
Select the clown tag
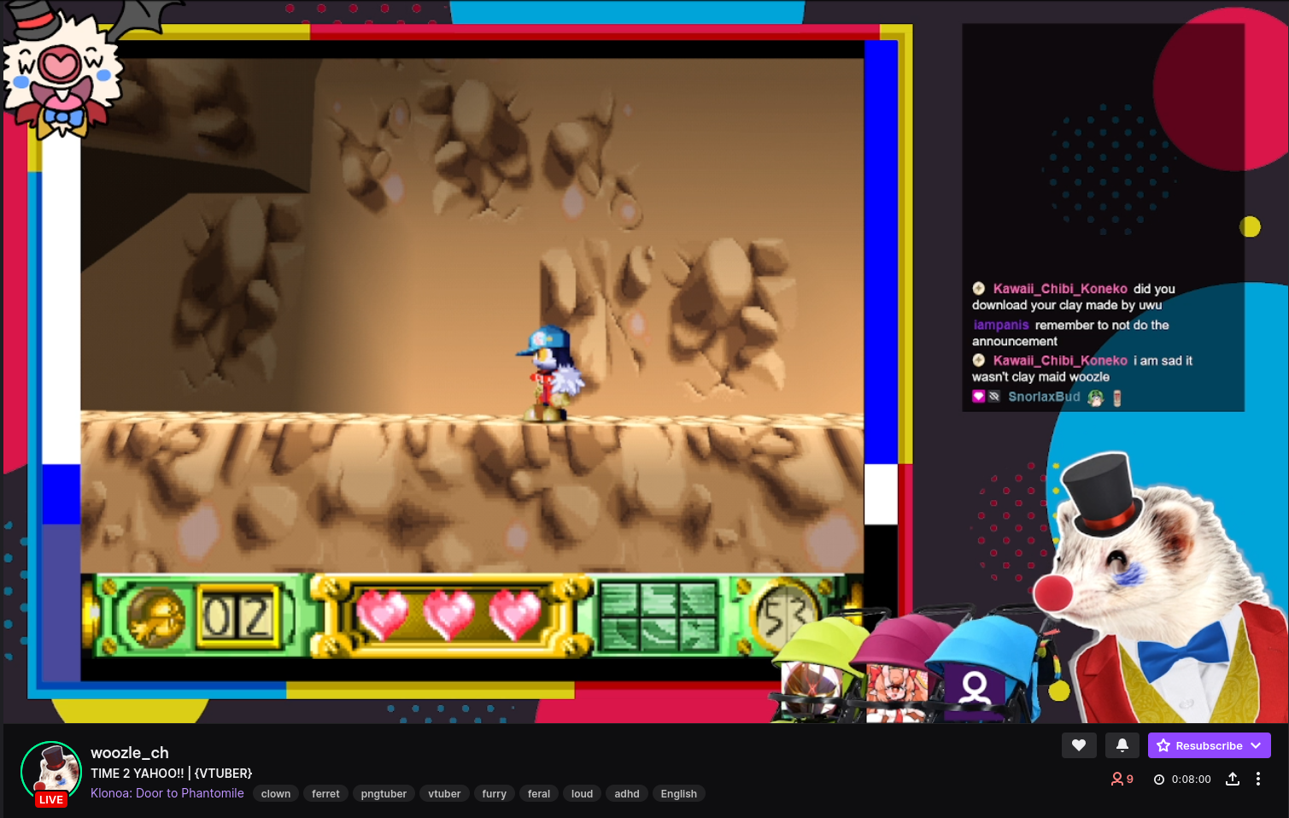coord(276,794)
